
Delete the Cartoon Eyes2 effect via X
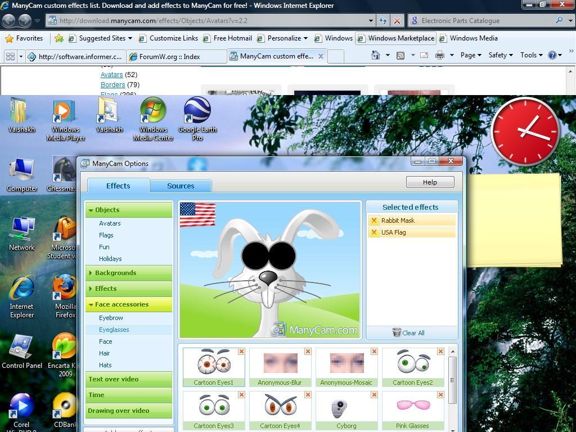point(440,352)
